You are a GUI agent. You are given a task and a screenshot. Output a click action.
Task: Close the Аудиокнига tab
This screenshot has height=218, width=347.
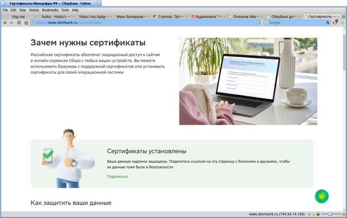[x=224, y=17]
